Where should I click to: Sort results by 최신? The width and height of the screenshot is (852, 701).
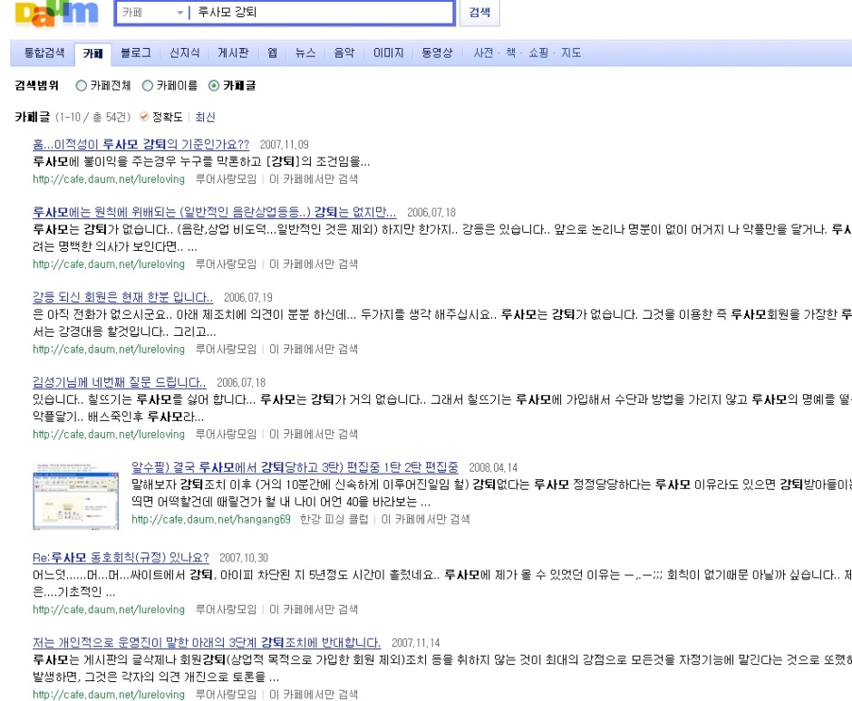[x=205, y=117]
